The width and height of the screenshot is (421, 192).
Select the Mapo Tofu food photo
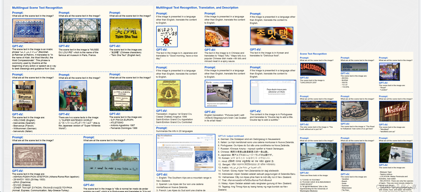pos(217,36)
